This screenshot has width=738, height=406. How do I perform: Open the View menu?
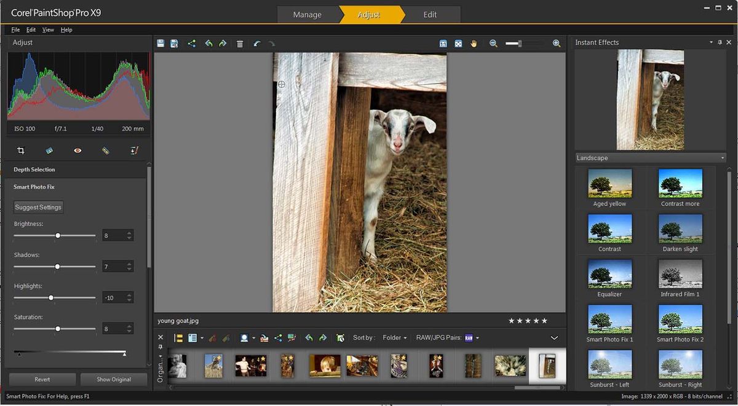pyautogui.click(x=48, y=29)
